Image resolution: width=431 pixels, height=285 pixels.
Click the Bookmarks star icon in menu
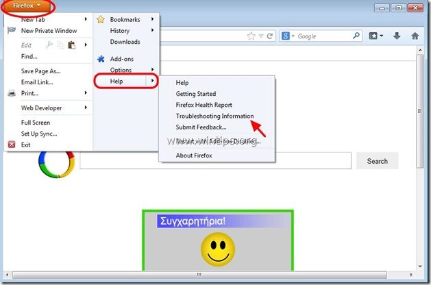point(101,19)
